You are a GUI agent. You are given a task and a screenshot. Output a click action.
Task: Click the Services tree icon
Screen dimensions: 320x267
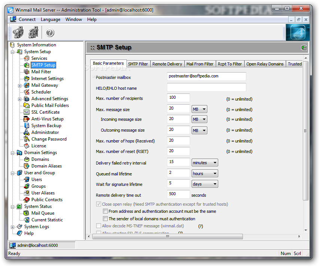(x=27, y=58)
